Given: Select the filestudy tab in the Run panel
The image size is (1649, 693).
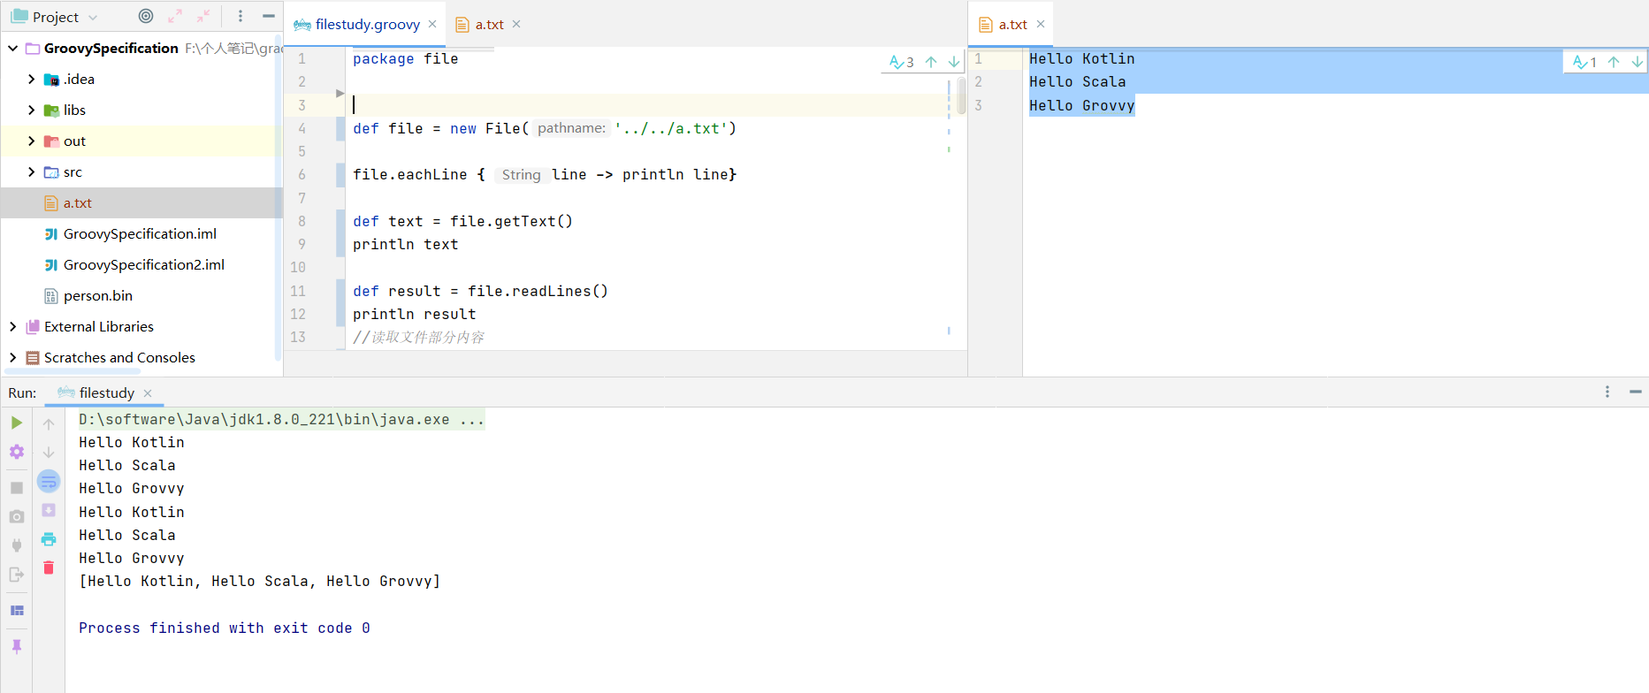Looking at the screenshot, I should (106, 392).
